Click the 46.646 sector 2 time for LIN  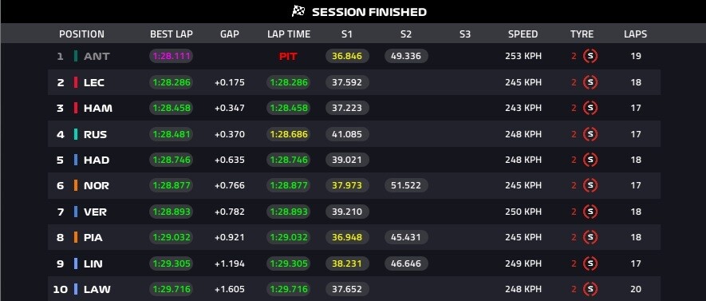pos(406,263)
